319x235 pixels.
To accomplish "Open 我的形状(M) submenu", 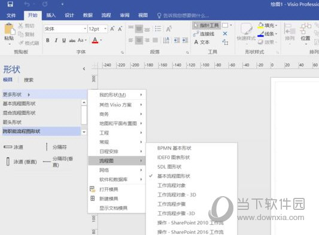I will (x=117, y=94).
